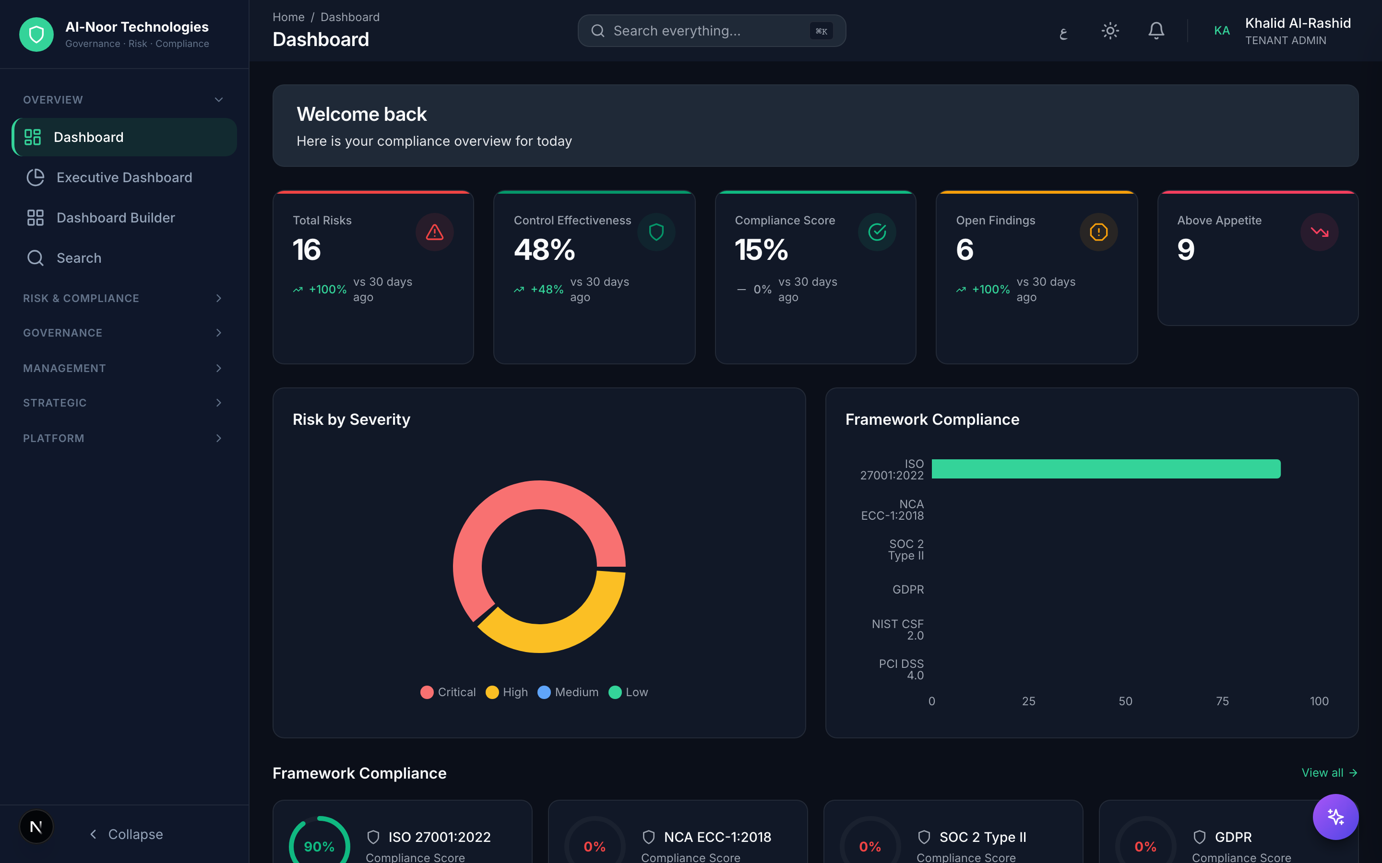Switch language with the Arabic letter icon
This screenshot has height=863, width=1382.
[1063, 32]
